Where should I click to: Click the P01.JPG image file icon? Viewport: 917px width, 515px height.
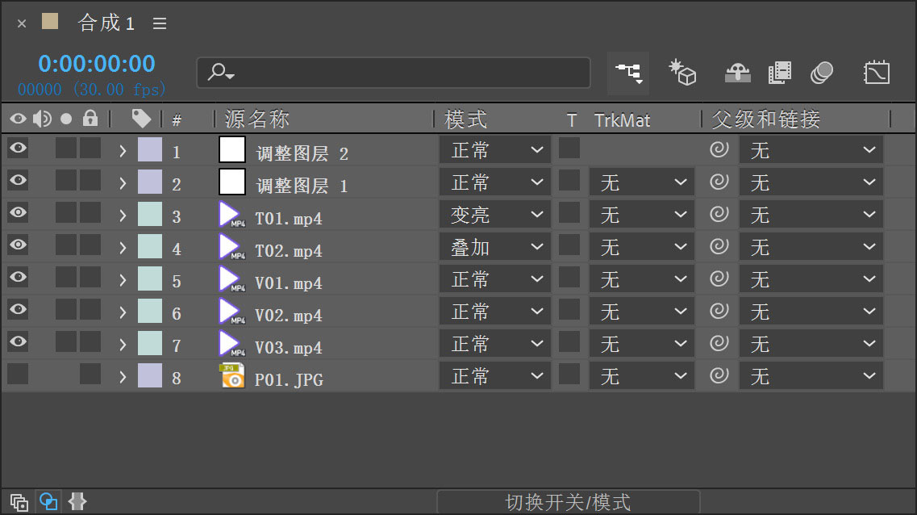(231, 375)
